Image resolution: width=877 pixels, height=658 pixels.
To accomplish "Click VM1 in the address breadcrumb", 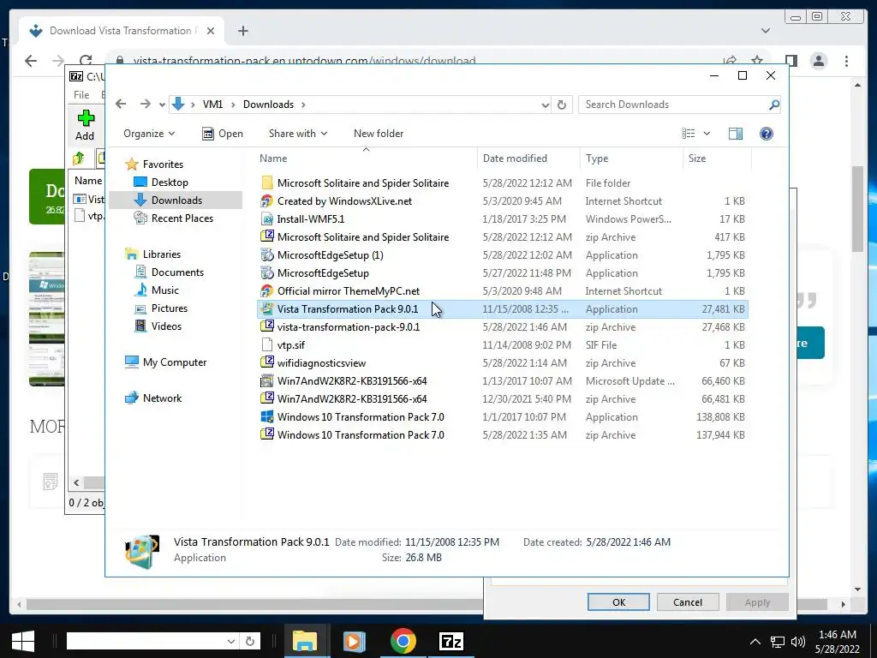I will [212, 105].
